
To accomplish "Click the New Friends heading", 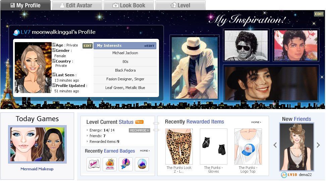I will click(296, 119).
